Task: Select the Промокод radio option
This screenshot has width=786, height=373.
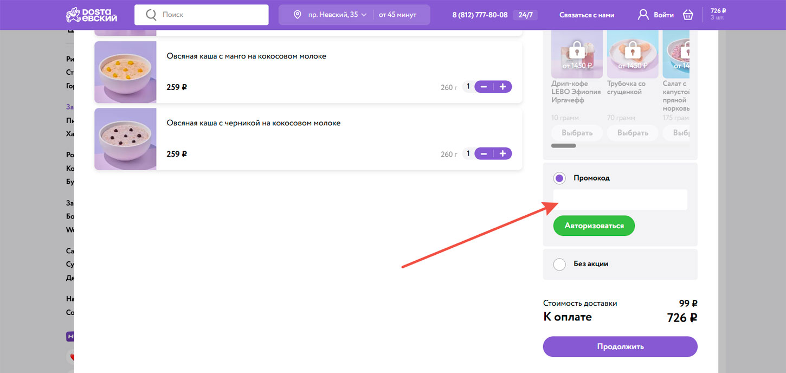Action: click(559, 178)
